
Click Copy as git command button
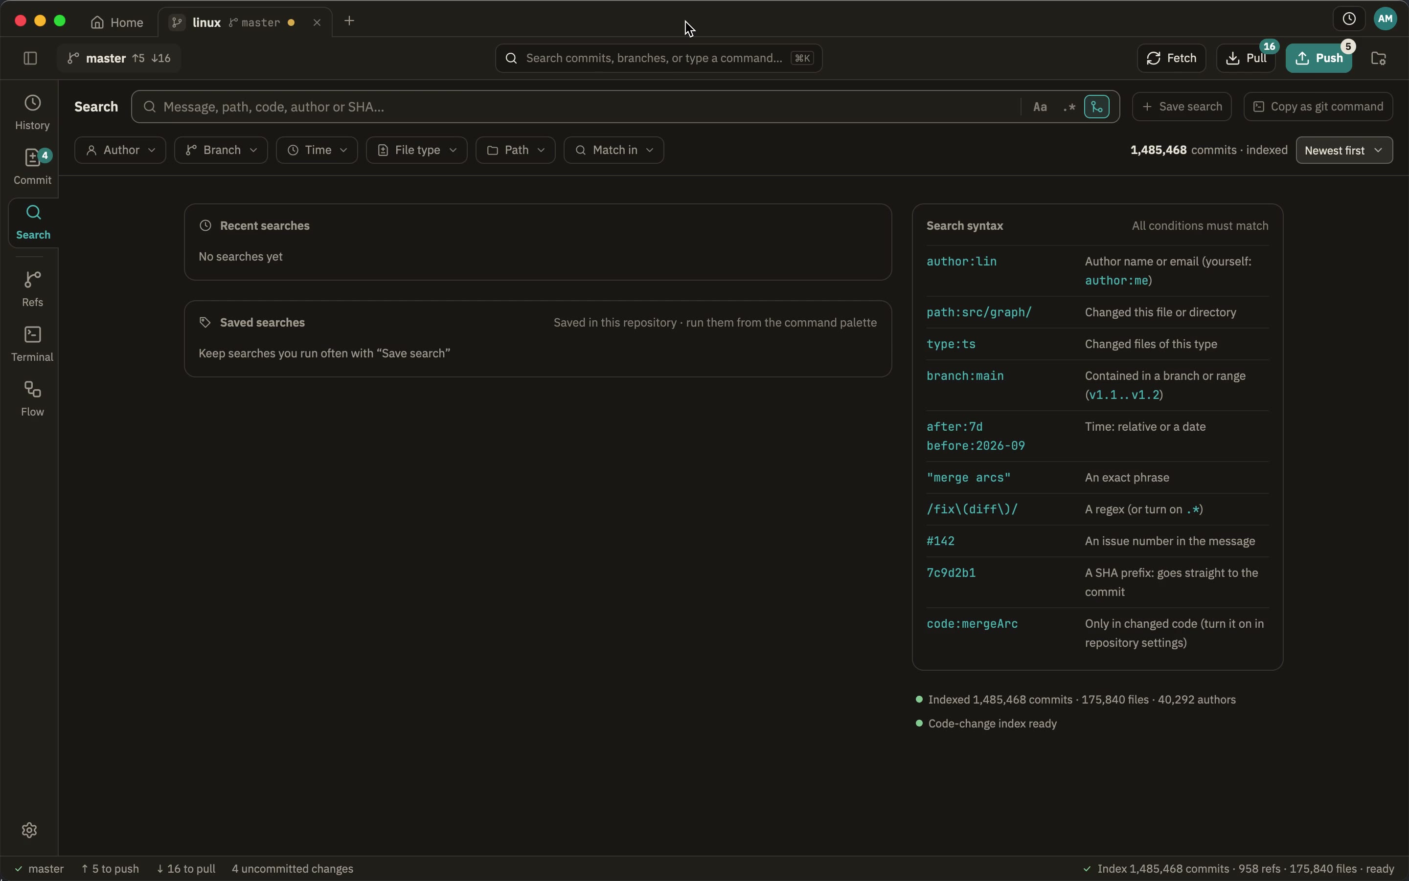pos(1318,107)
